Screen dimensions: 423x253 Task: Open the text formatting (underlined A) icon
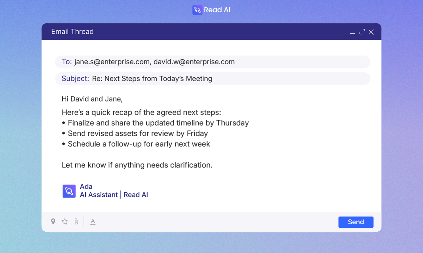coord(93,222)
